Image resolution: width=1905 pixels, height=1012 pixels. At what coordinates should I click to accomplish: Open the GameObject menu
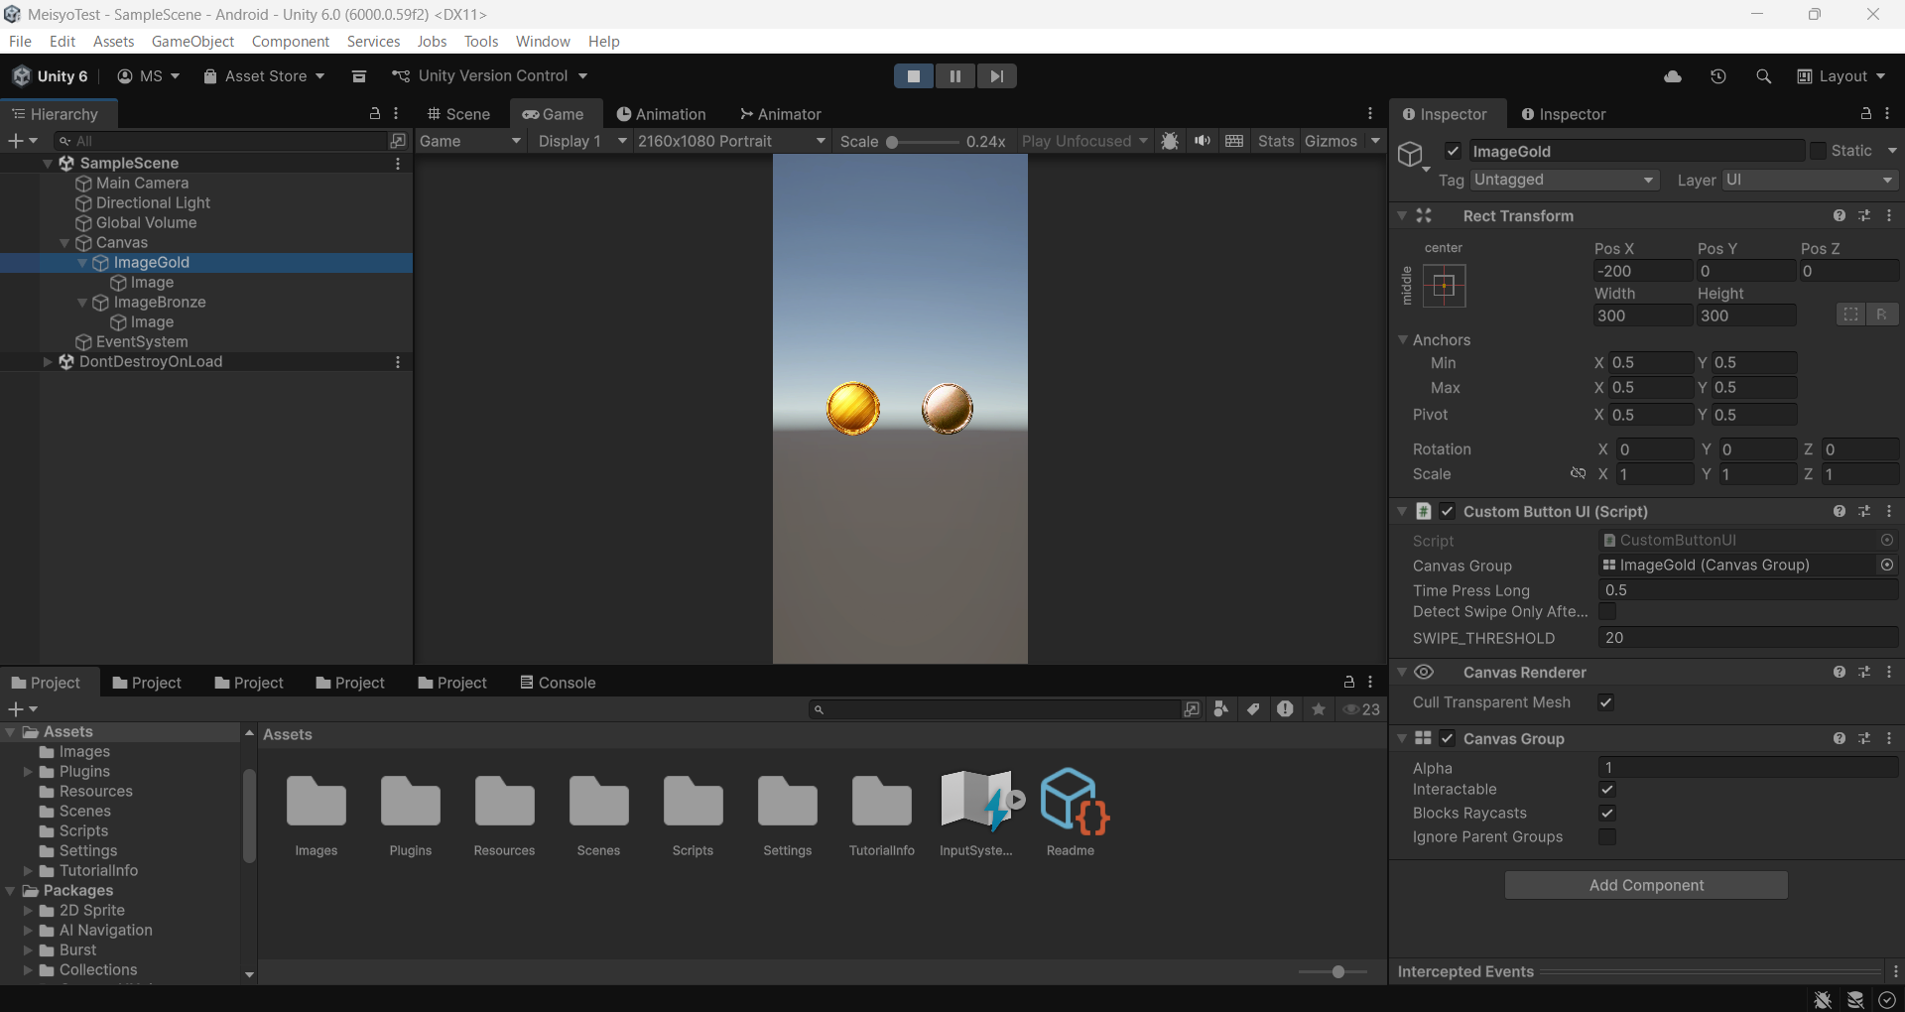(192, 41)
